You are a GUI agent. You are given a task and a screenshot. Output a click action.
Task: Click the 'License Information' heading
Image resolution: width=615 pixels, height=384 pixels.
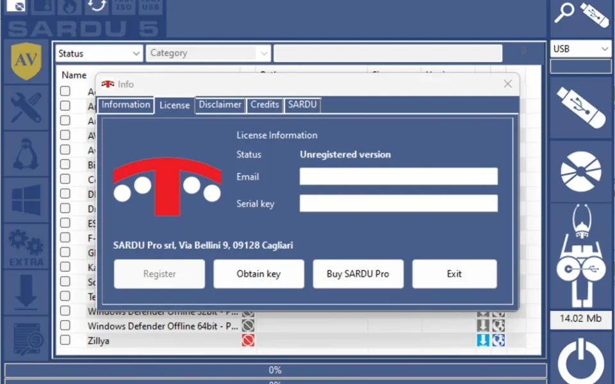coord(277,135)
